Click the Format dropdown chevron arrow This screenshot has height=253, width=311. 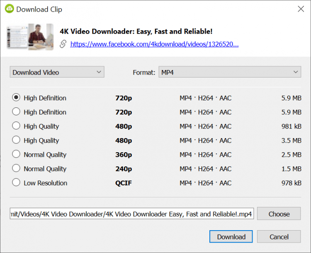click(296, 72)
